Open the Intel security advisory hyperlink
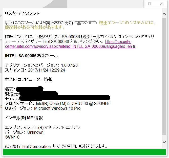This screenshot has width=169, height=158. (x=70, y=44)
